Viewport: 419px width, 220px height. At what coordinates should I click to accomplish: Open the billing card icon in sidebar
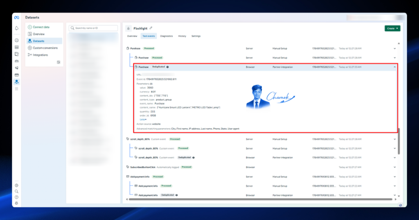[16, 75]
